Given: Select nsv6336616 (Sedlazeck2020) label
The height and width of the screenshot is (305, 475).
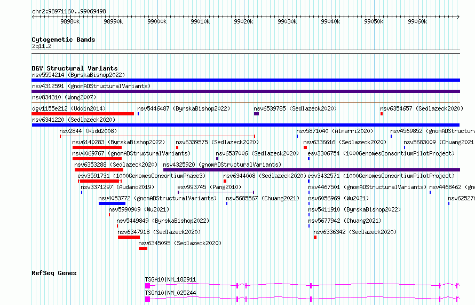Looking at the screenshot, I should point(345,142).
